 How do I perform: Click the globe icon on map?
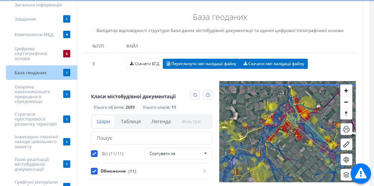[346, 160]
